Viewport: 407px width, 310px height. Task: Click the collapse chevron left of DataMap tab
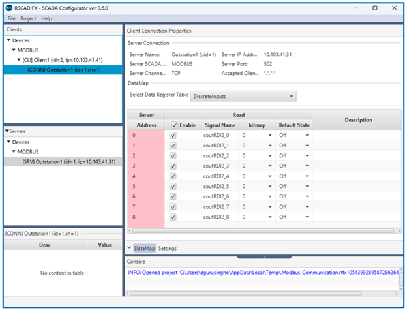(x=129, y=248)
